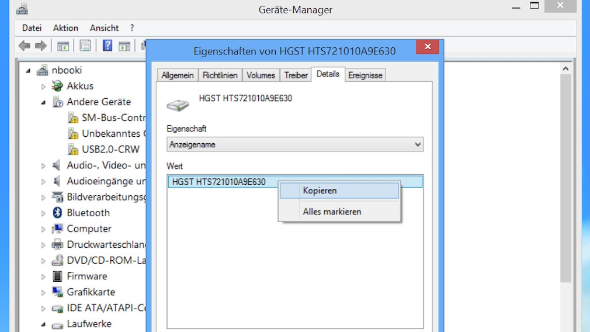Click the Geräte-Manager vertical scrollbar
This screenshot has width=590, height=332.
(565, 175)
